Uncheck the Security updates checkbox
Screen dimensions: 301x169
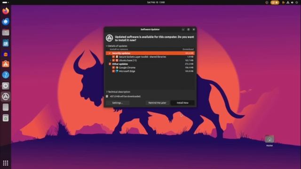[x=110, y=53]
